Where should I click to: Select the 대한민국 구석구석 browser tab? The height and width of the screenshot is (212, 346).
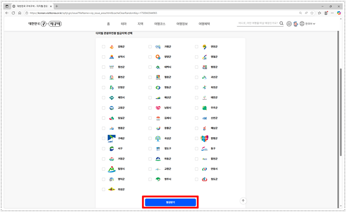(x=32, y=6)
